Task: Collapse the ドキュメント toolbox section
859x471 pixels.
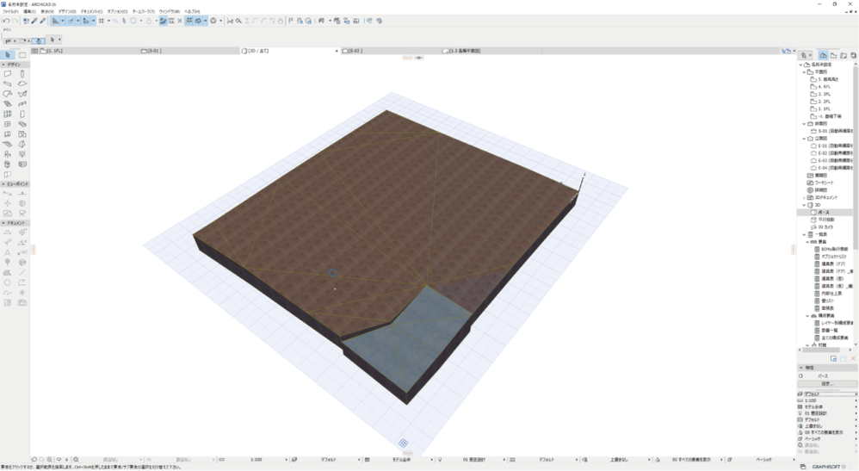Action: pos(3,223)
